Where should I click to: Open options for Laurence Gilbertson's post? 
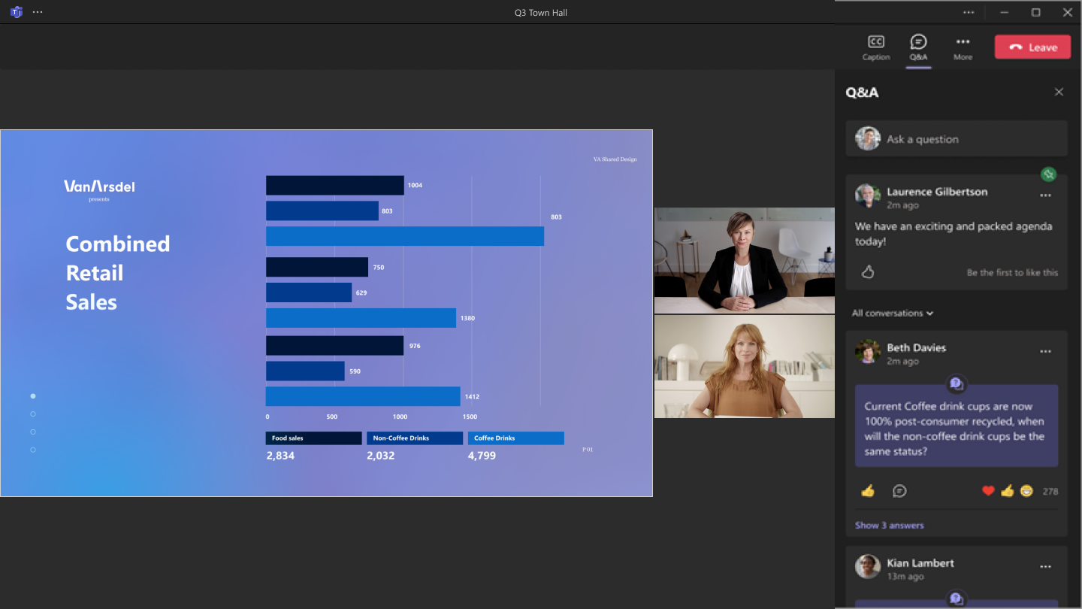(x=1045, y=195)
